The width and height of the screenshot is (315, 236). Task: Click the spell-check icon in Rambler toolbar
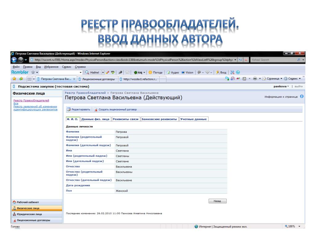113,73
